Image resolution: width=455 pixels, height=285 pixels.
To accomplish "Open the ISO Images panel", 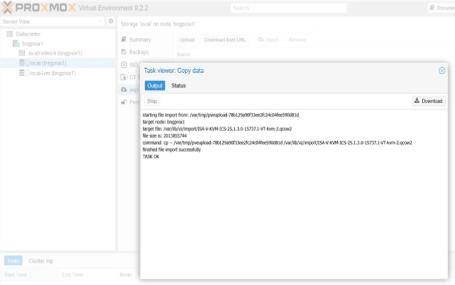I will [130, 65].
